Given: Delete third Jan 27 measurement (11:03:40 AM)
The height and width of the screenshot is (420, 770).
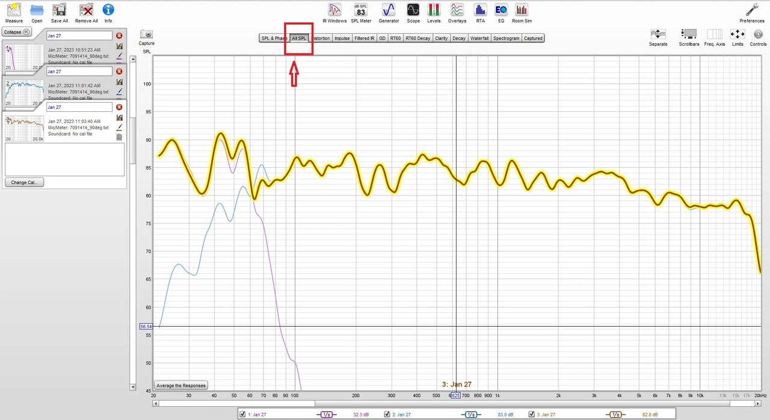Looking at the screenshot, I should pos(119,107).
